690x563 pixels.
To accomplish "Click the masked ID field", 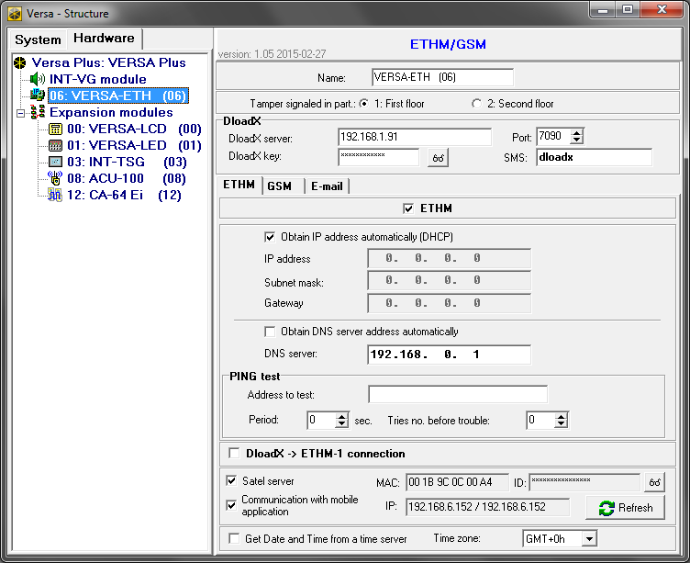I will 584,482.
